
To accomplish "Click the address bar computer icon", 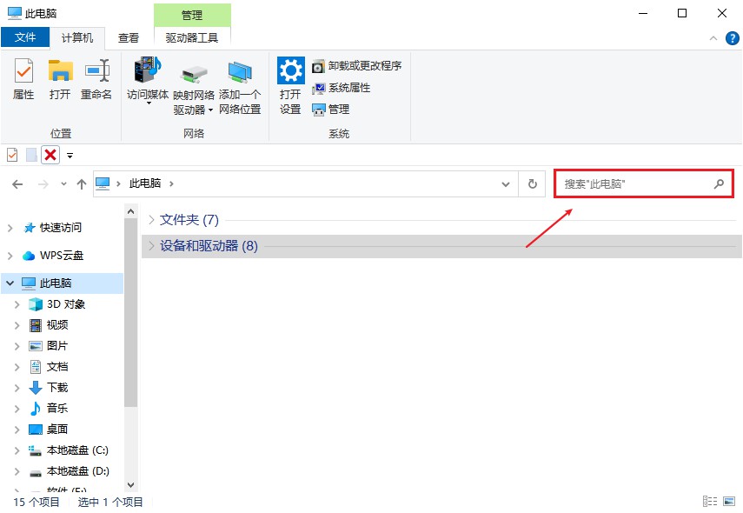I will coord(103,183).
